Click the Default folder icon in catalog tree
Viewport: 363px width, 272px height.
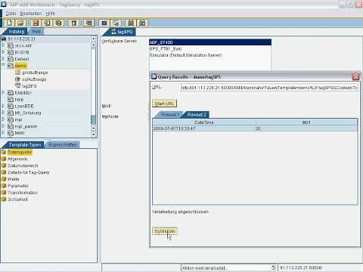[x=11, y=59]
